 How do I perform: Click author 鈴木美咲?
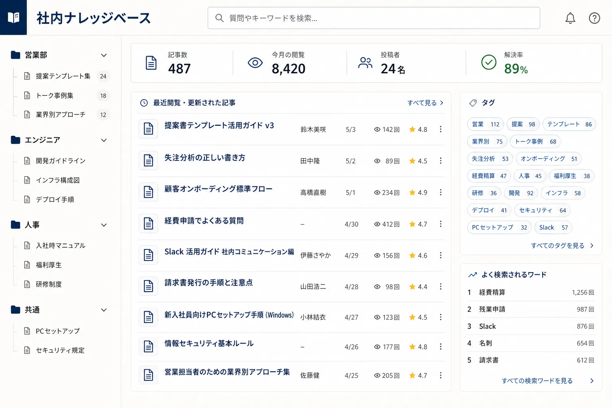[x=313, y=129]
